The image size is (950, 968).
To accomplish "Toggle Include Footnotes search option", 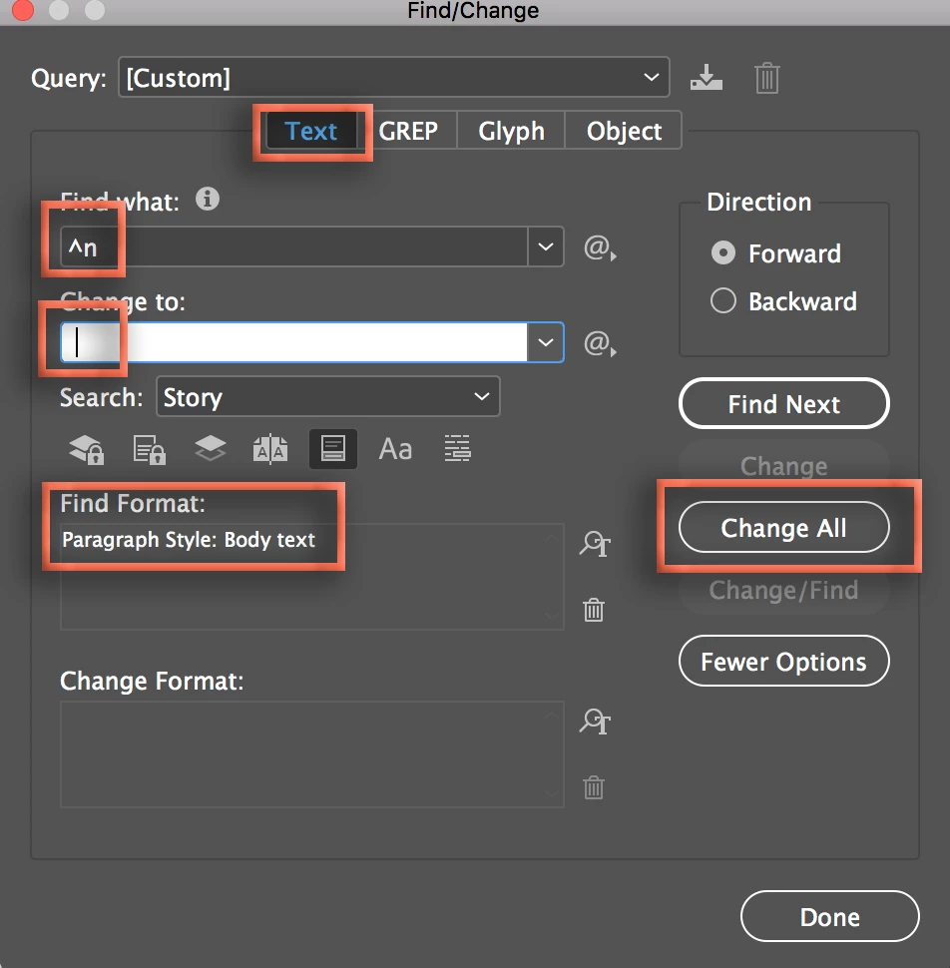I will (333, 449).
